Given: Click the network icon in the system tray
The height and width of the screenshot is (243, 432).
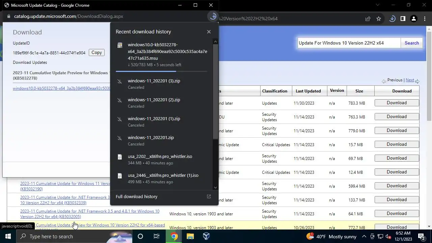Looking at the screenshot, I should click(380, 236).
